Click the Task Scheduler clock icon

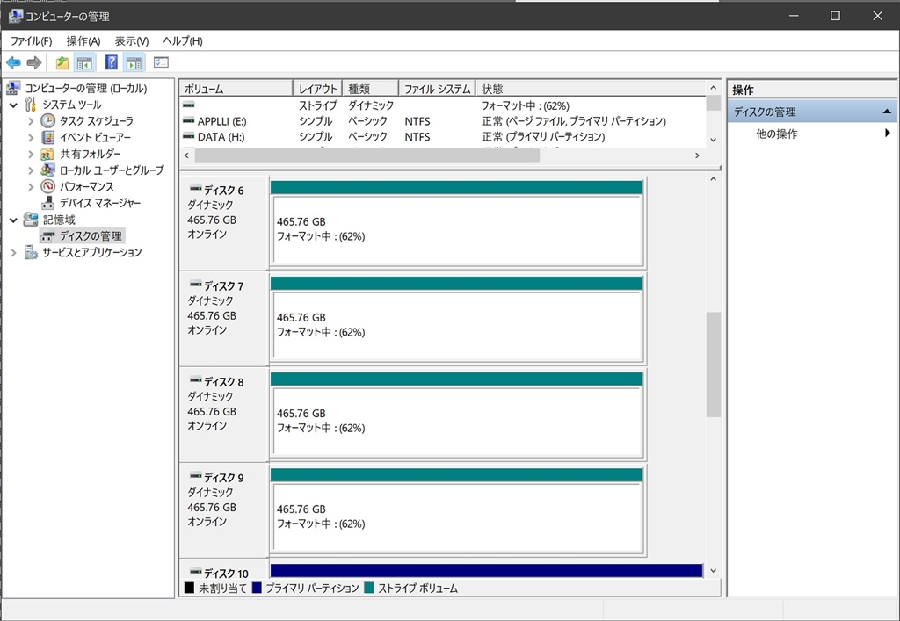tap(48, 121)
